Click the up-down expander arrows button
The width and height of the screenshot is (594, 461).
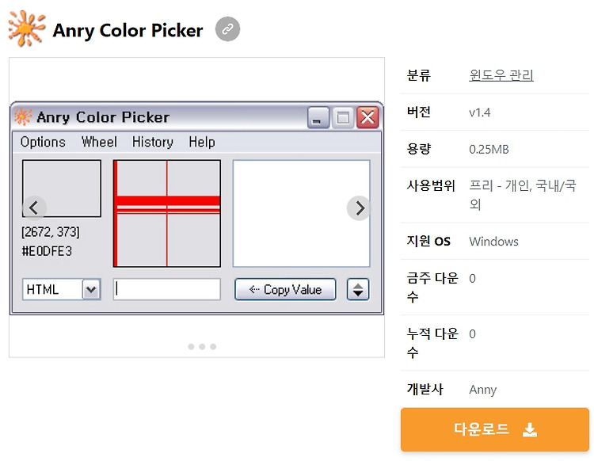pos(358,290)
